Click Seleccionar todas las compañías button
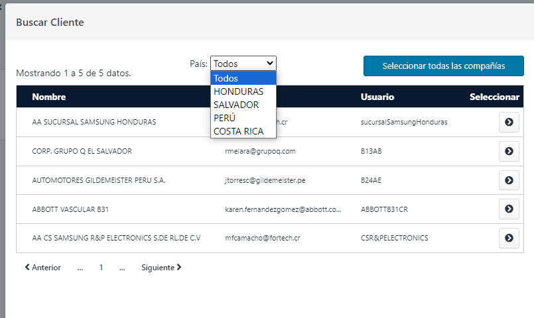This screenshot has width=534, height=318. tap(444, 66)
